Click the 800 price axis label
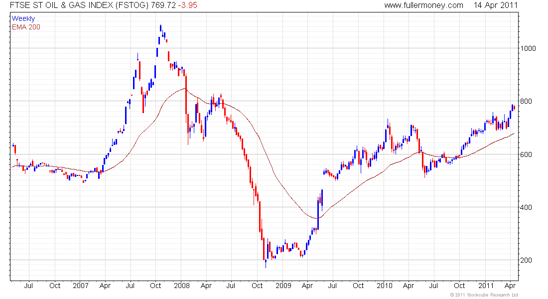This screenshot has height=299, width=548. point(526,102)
